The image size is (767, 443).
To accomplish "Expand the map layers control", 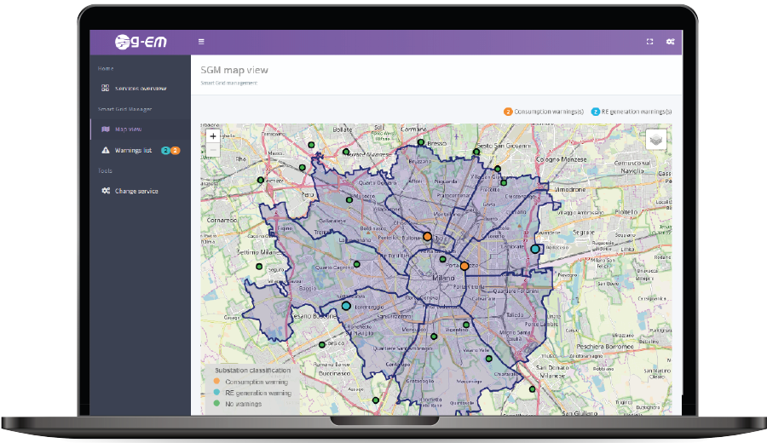I will (655, 139).
